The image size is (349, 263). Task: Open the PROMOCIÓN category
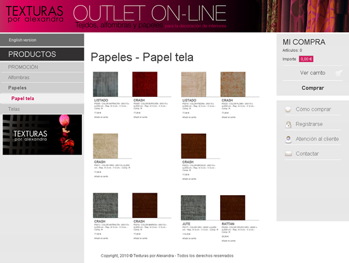point(42,67)
